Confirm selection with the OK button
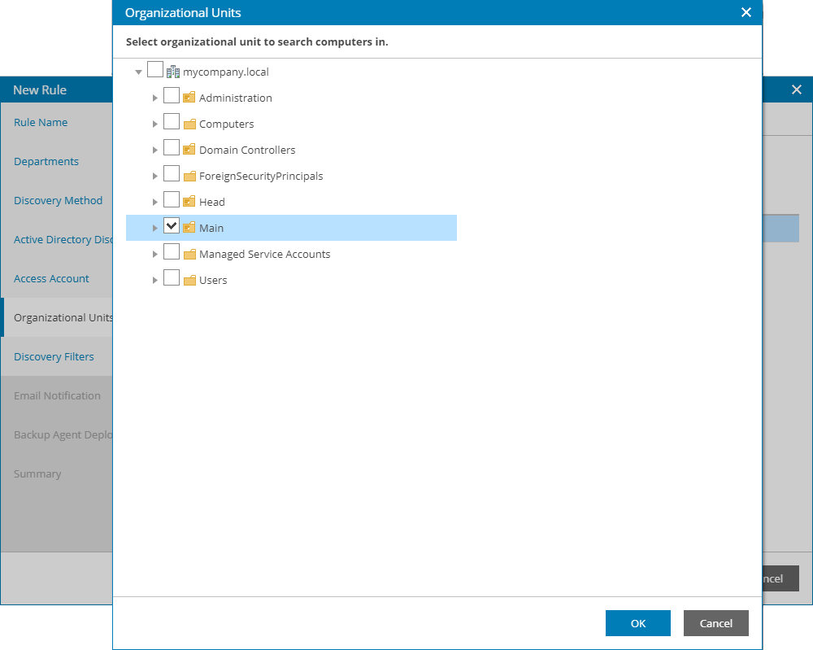The image size is (813, 650). 638,623
